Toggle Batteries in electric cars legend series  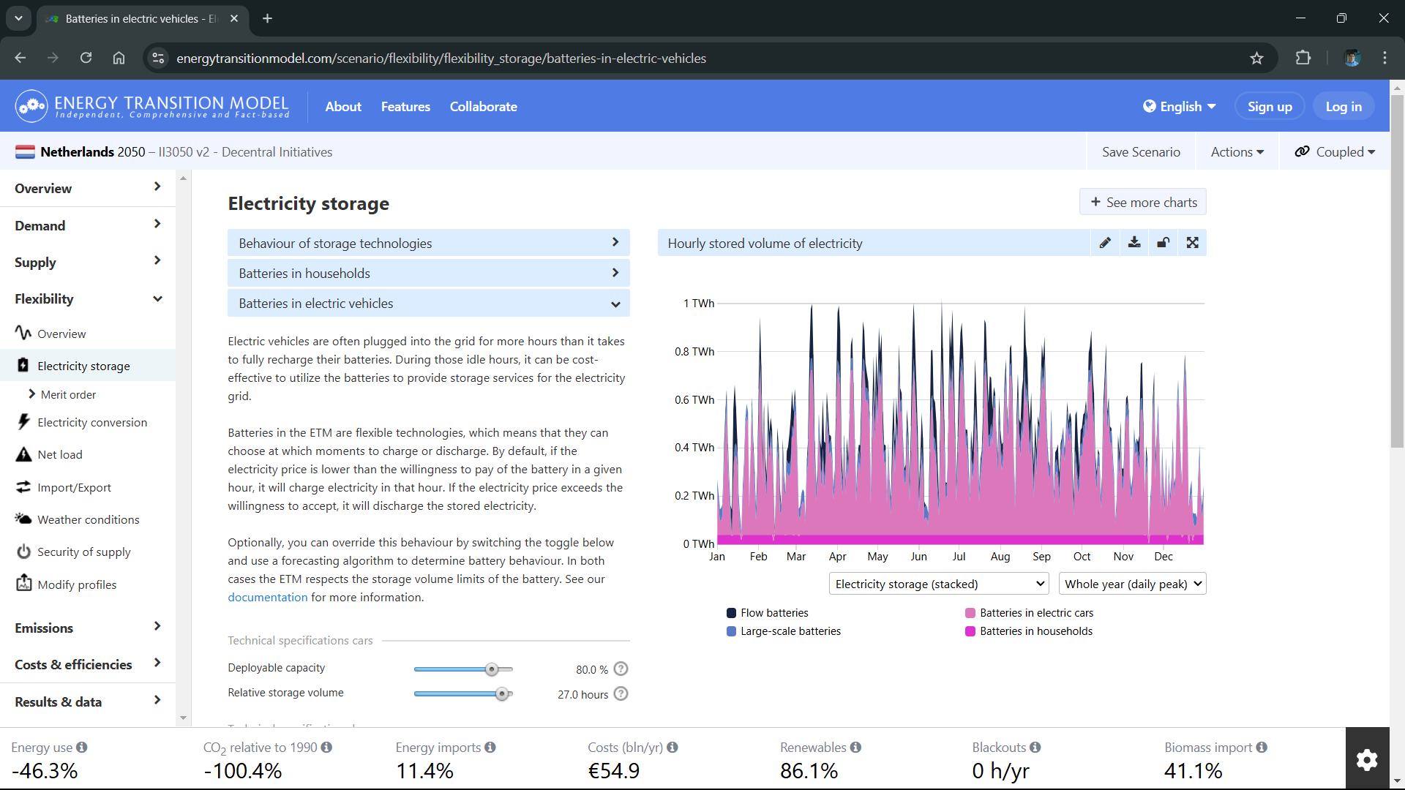click(1029, 613)
